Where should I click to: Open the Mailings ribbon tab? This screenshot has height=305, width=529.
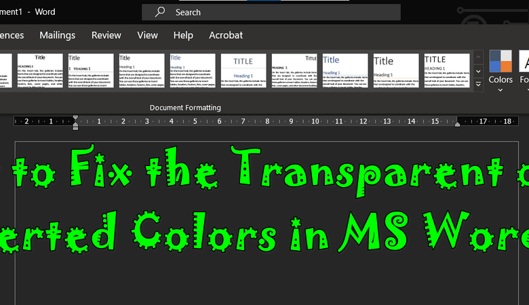tap(58, 35)
